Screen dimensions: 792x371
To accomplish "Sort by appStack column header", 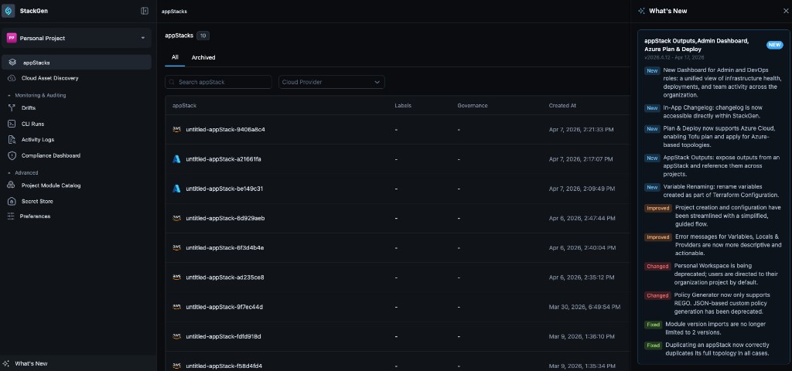I will click(184, 105).
